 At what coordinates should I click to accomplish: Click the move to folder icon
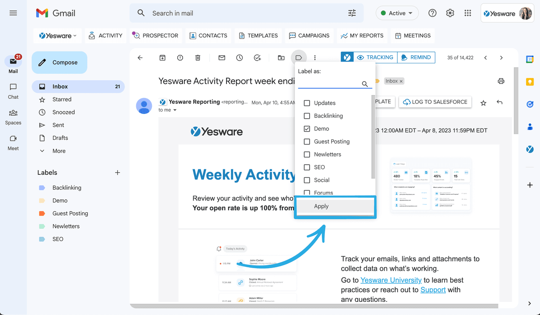[281, 58]
